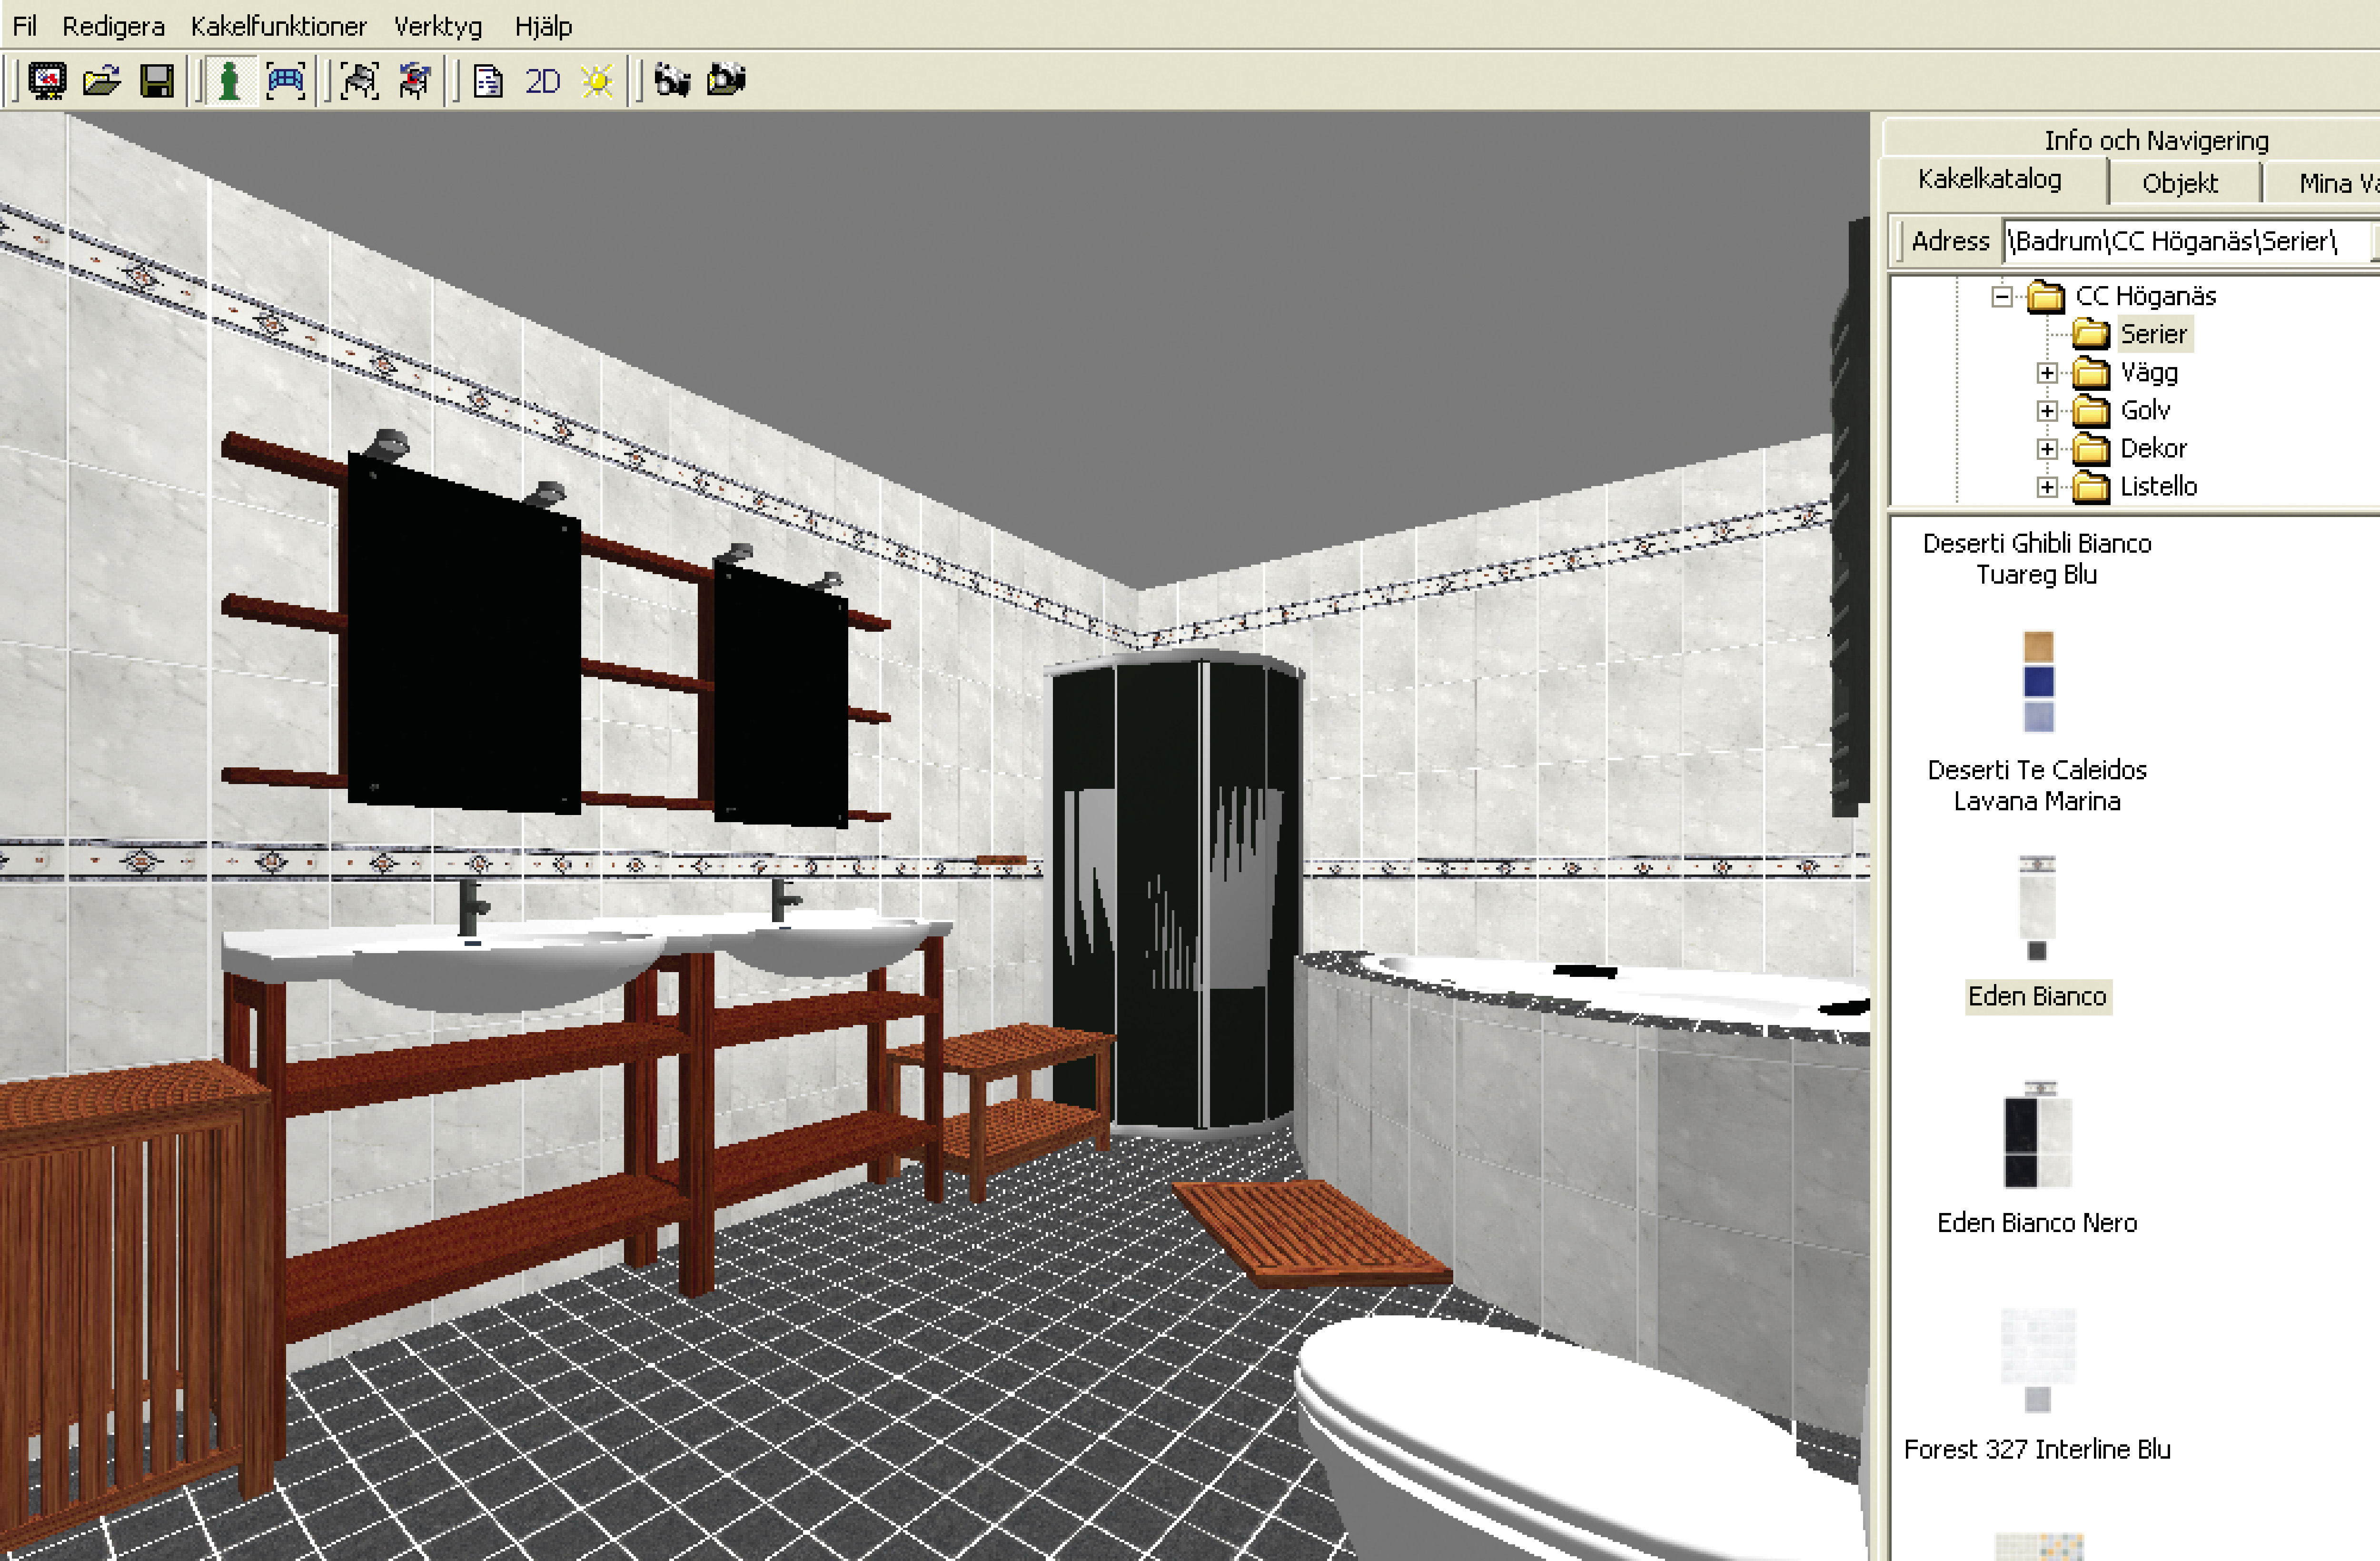Screen dimensions: 2380x1561
Task: Toggle the green person walk-view button
Action: point(229,81)
